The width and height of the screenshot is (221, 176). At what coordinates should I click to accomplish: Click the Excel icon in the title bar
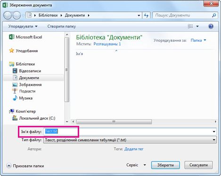[x=5, y=5]
